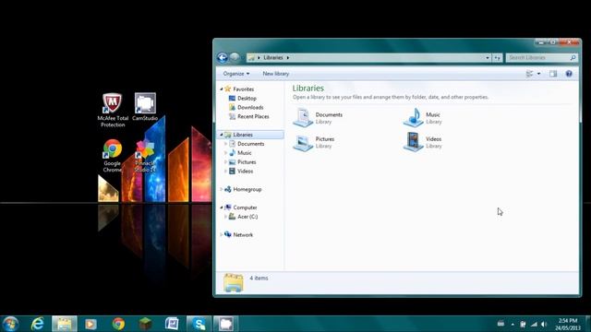This screenshot has width=591, height=332.
Task: Click the New library button
Action: coord(276,74)
